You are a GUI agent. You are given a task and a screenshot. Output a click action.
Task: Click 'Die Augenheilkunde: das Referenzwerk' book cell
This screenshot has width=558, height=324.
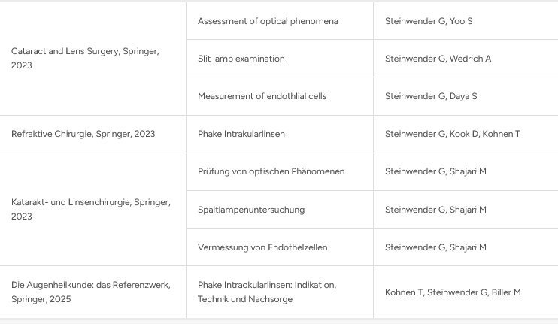pyautogui.click(x=90, y=292)
